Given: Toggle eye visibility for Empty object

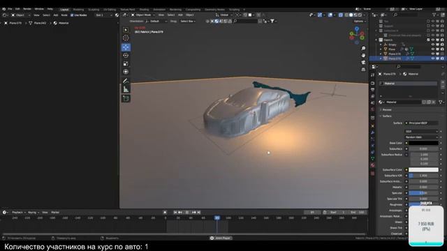Looking at the screenshot, I should point(433,45).
